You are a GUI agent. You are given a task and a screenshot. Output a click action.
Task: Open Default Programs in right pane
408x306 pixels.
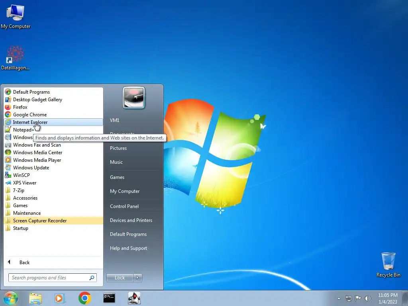(128, 234)
